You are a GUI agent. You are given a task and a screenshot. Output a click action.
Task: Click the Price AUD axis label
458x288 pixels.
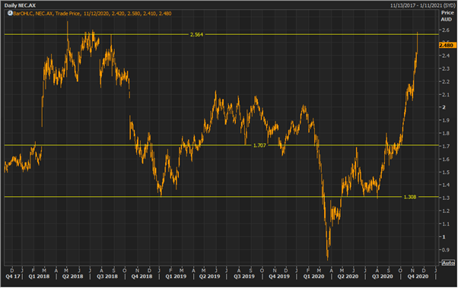coord(447,16)
